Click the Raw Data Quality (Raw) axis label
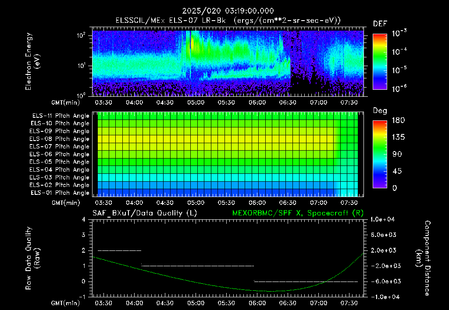 [32, 258]
